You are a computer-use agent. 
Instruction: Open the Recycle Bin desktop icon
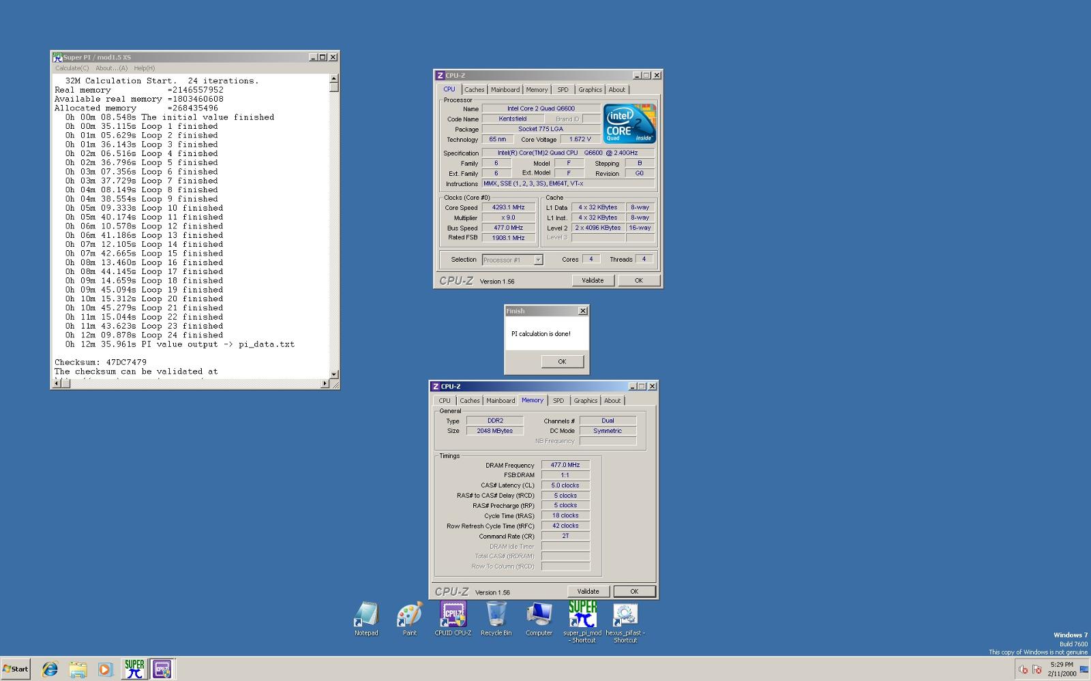pos(496,619)
